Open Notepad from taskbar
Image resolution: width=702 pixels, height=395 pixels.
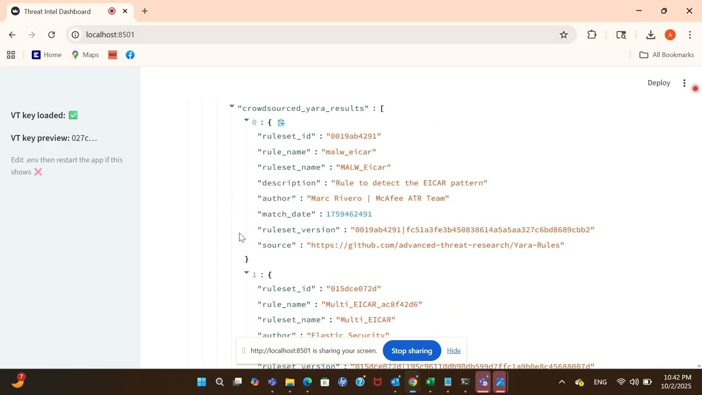coord(448,382)
